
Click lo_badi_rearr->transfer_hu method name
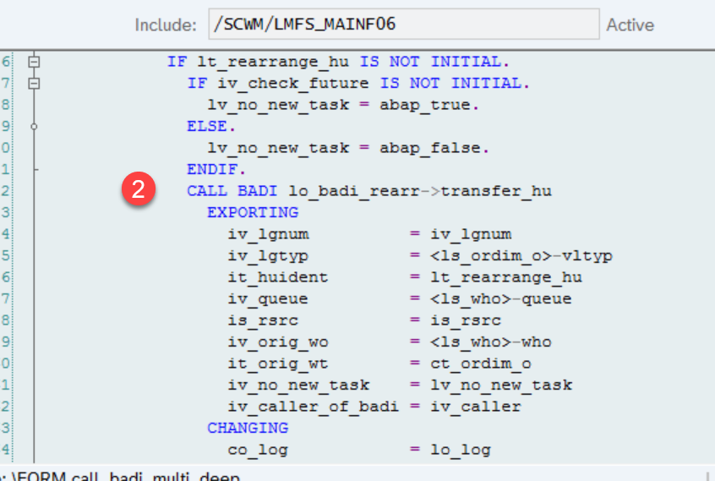420,191
